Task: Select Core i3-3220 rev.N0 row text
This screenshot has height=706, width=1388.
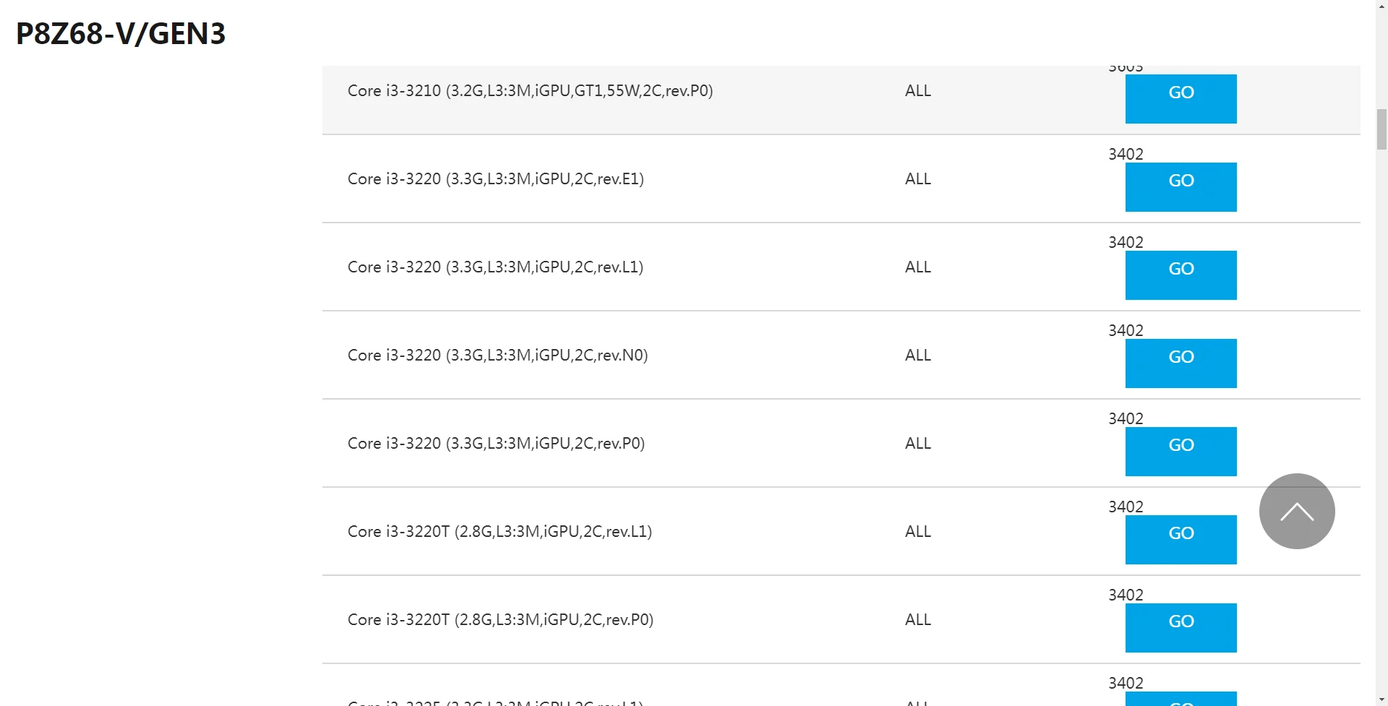Action: pyautogui.click(x=497, y=356)
